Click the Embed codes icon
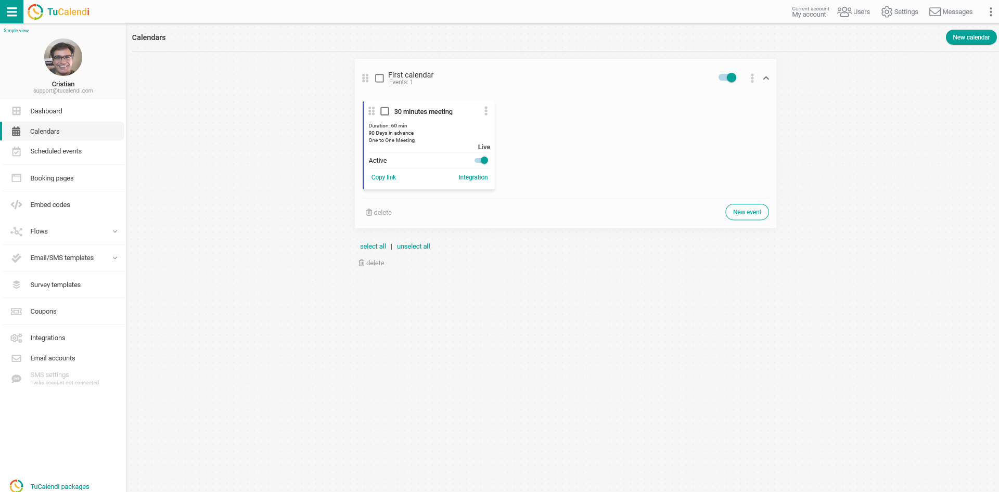 pos(16,204)
